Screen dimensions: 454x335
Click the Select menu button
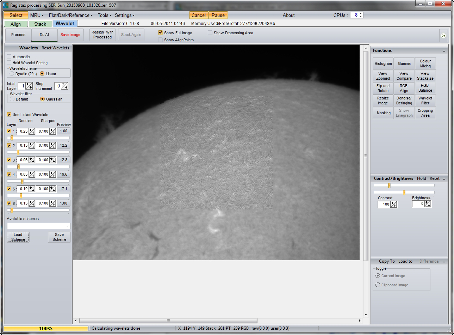pos(16,15)
